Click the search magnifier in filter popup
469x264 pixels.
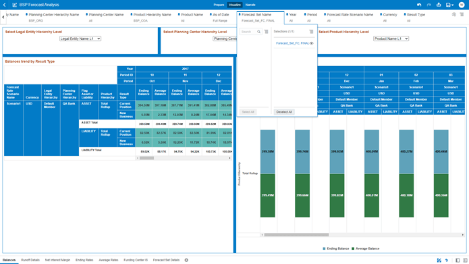click(x=258, y=32)
